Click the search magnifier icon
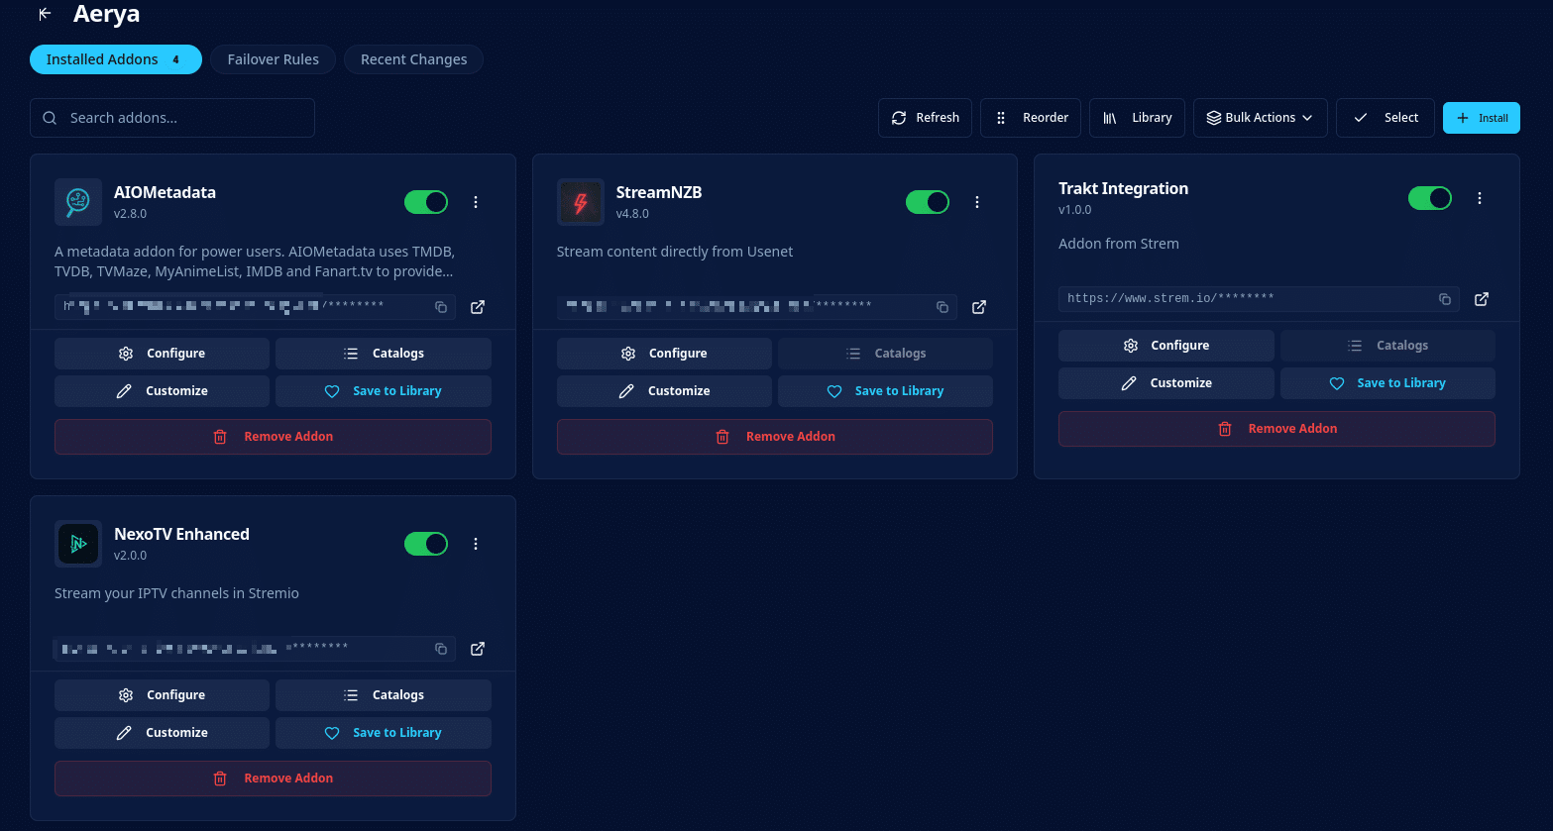 (x=50, y=118)
